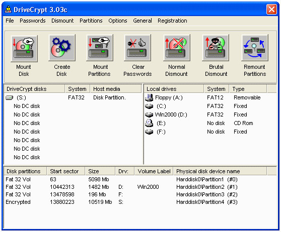This screenshot has height=232, width=281.
Task: Open the Partitions menu
Action: [x=91, y=21]
